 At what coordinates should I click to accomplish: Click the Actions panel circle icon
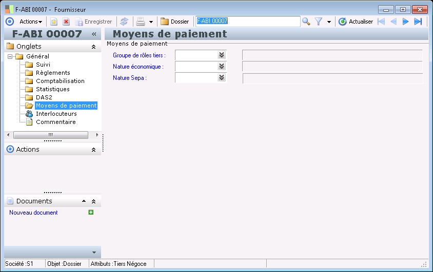tap(10, 149)
